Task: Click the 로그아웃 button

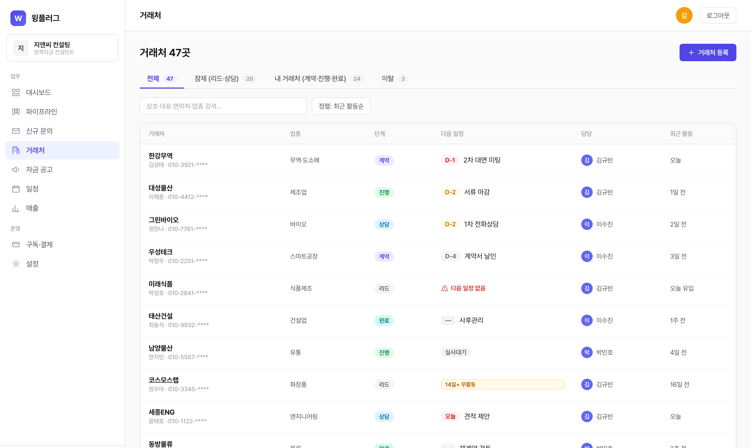Action: (718, 15)
